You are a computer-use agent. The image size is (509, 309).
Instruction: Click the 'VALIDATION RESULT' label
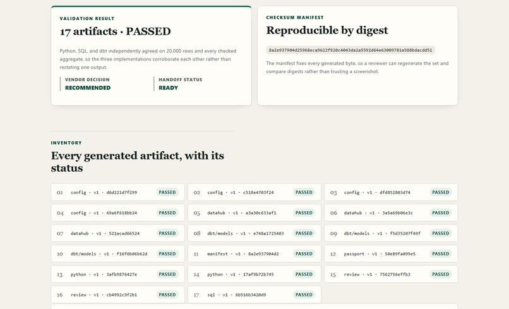[87, 18]
